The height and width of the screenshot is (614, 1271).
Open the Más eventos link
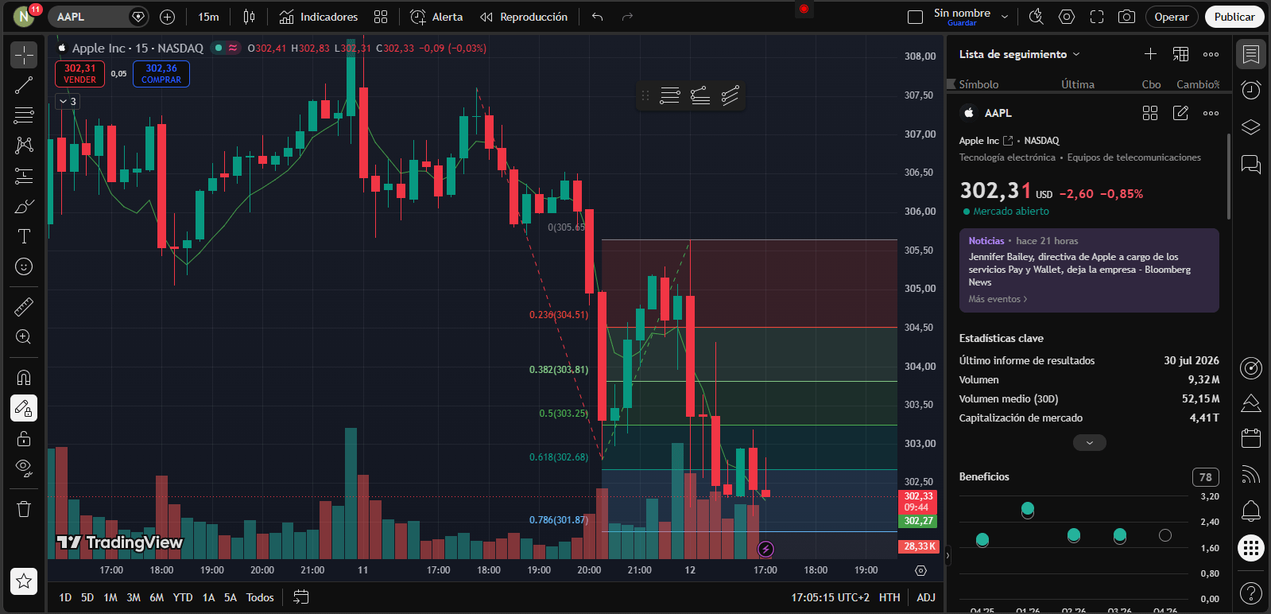click(998, 299)
